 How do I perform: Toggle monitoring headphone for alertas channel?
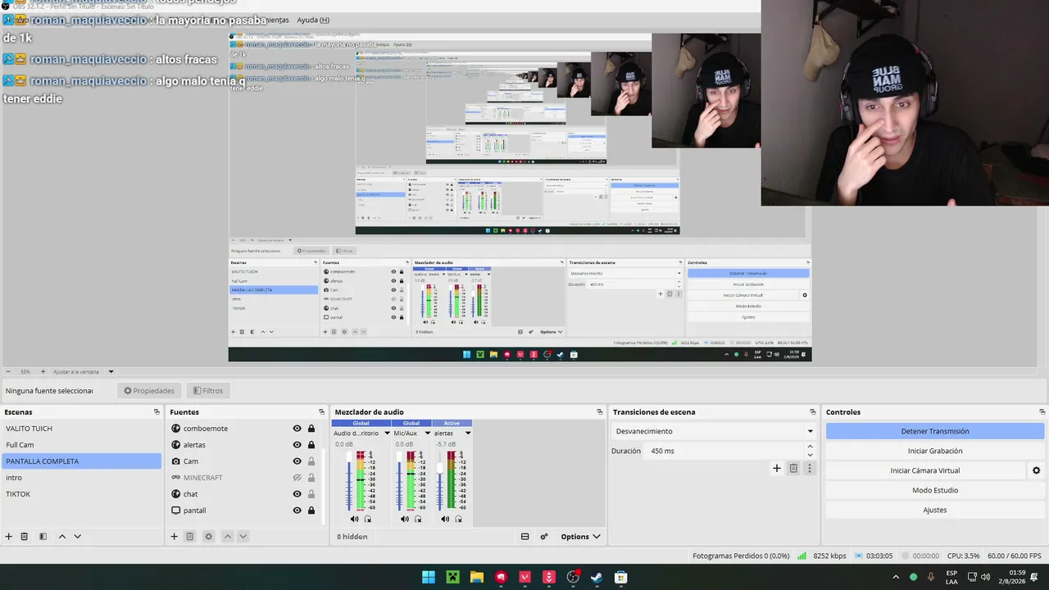[459, 519]
